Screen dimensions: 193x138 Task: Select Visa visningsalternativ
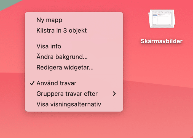[x=69, y=104]
